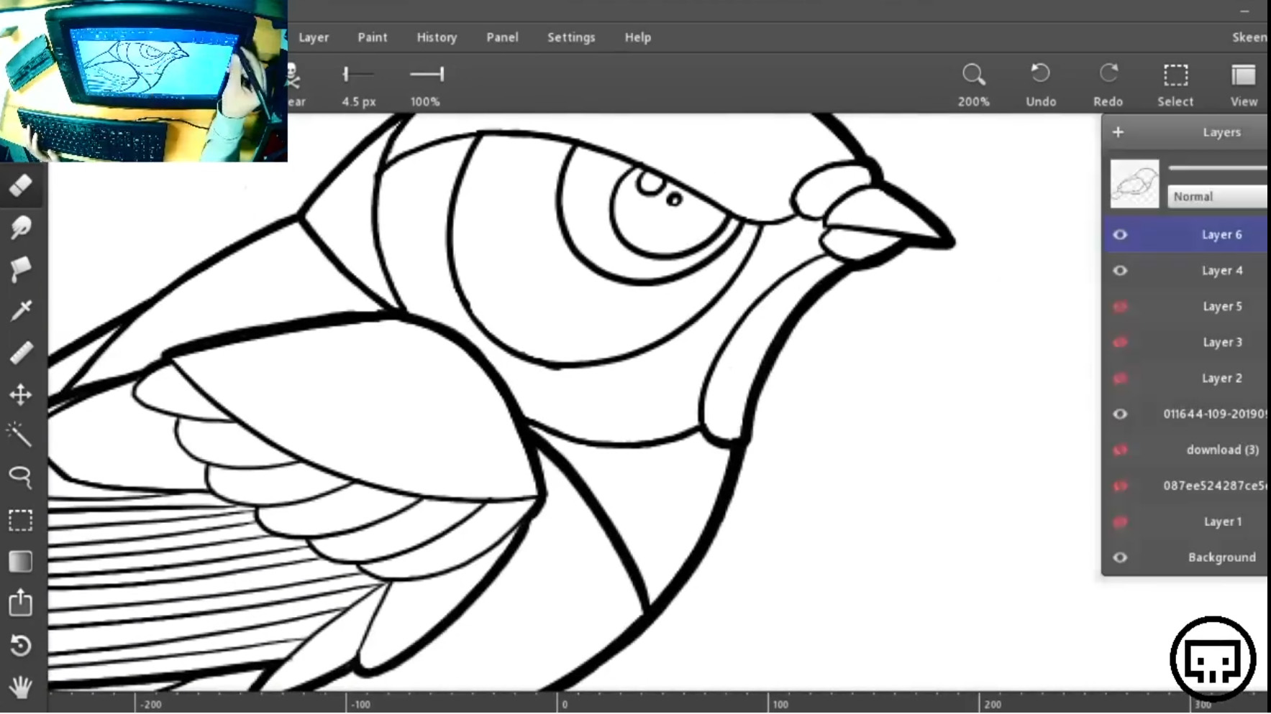Add a new layer with the plus button

[1118, 132]
